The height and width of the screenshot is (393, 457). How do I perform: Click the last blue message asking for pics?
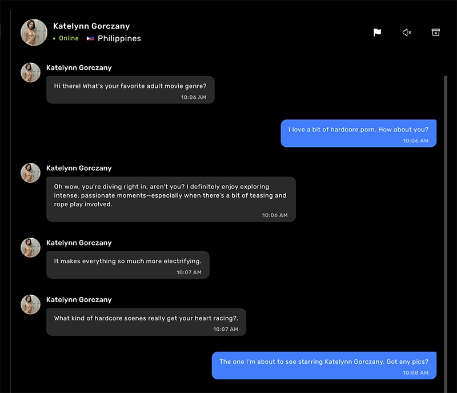[x=324, y=364]
